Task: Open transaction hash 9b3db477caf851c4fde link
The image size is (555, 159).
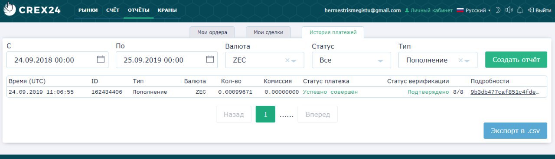Action: (x=505, y=92)
